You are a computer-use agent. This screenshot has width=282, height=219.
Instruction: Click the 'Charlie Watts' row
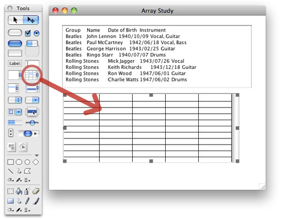coord(126,79)
